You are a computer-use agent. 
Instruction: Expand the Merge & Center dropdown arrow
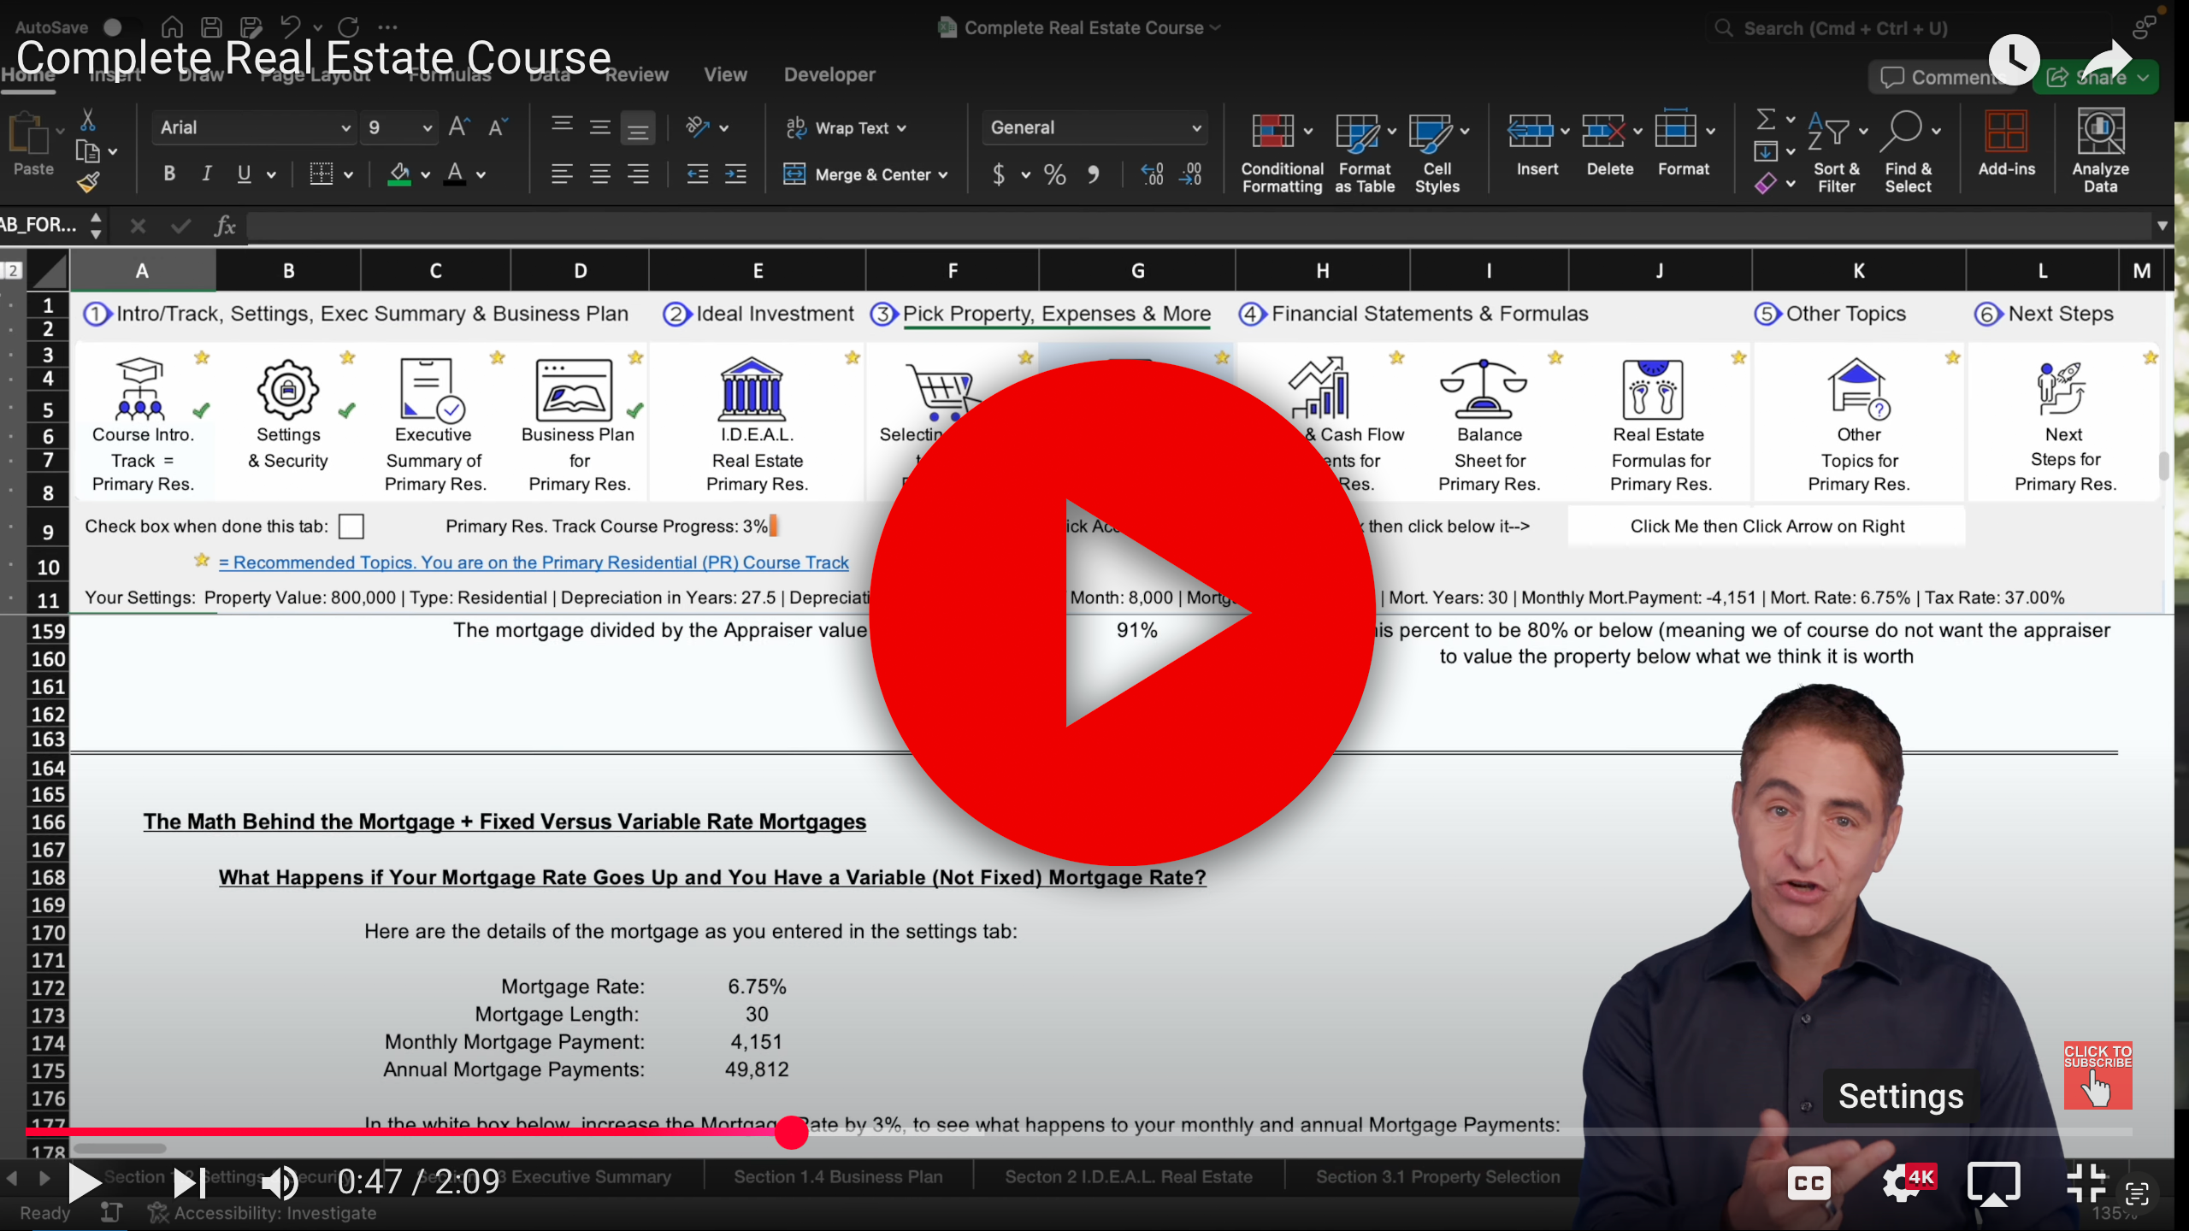pos(943,175)
